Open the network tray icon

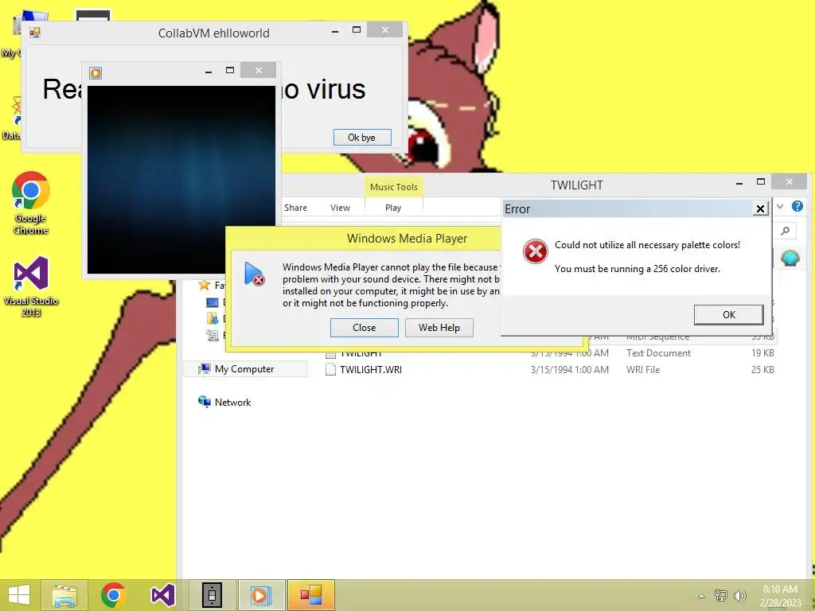tap(721, 596)
